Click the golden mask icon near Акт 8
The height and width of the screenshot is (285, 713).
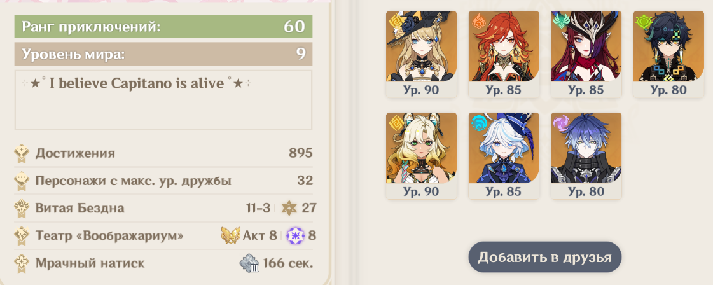(x=230, y=236)
